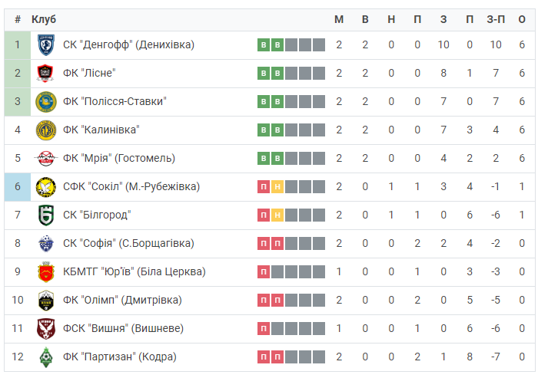
Task: Open the ФК "Мрія" (Гостомель) team logo
Action: (x=46, y=159)
